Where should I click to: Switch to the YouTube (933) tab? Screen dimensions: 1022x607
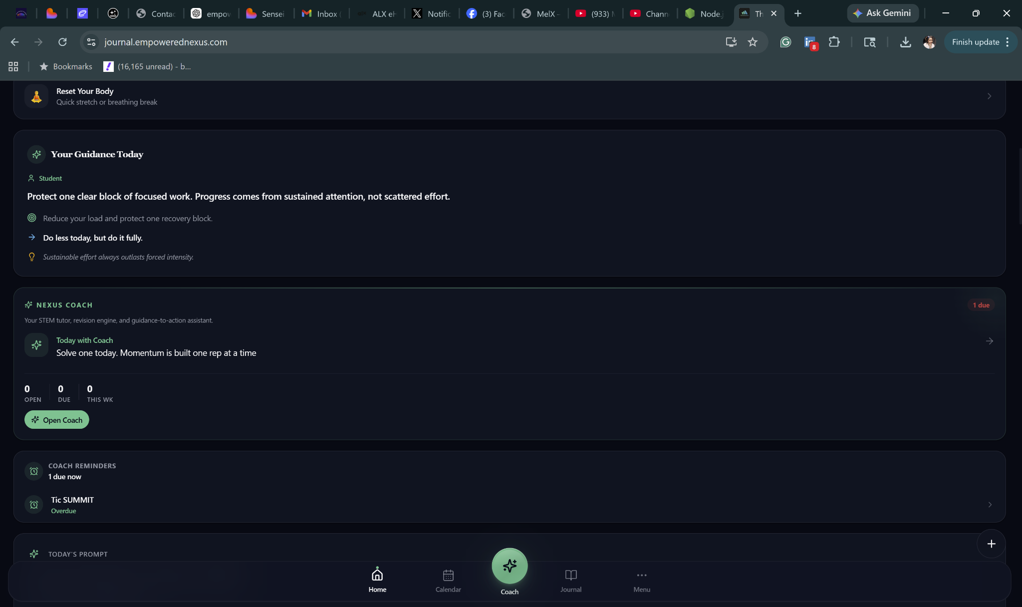[x=595, y=13]
